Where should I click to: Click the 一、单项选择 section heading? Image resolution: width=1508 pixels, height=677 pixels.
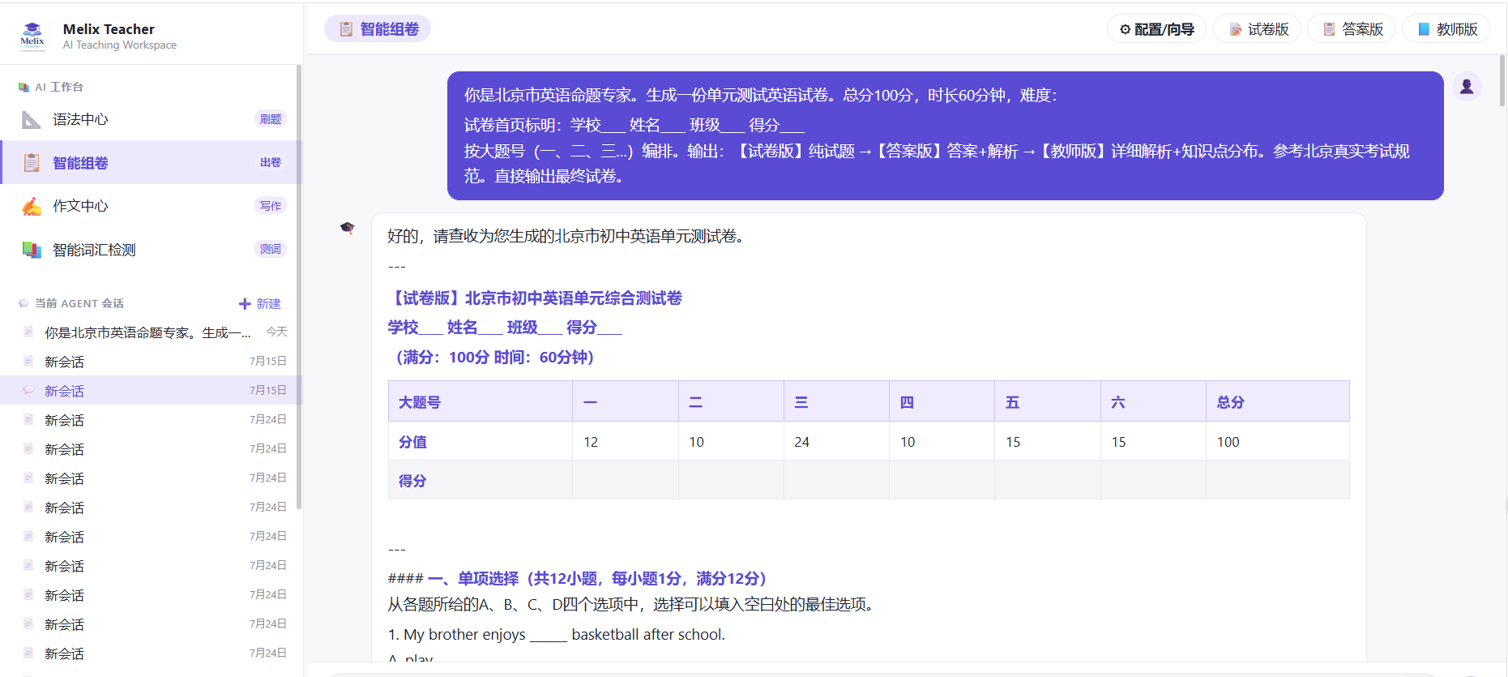click(x=597, y=579)
